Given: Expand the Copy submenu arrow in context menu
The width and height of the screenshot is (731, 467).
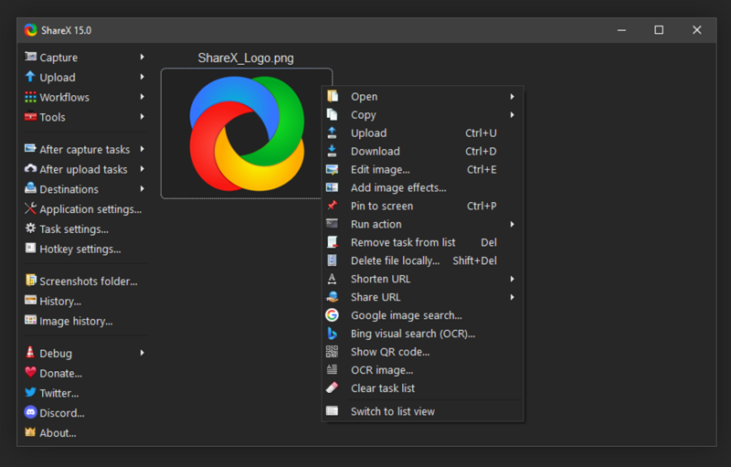Looking at the screenshot, I should [512, 114].
